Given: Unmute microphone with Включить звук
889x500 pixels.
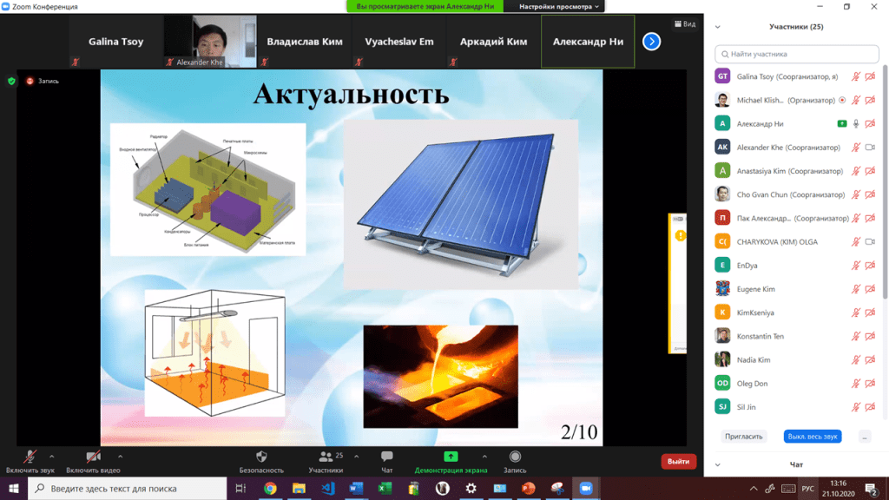Looking at the screenshot, I should (30, 457).
